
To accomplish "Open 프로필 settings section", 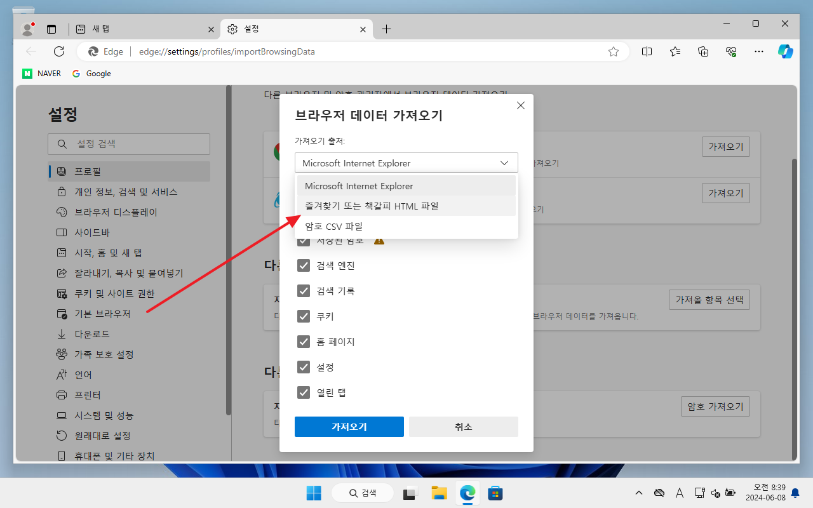I will (x=129, y=171).
